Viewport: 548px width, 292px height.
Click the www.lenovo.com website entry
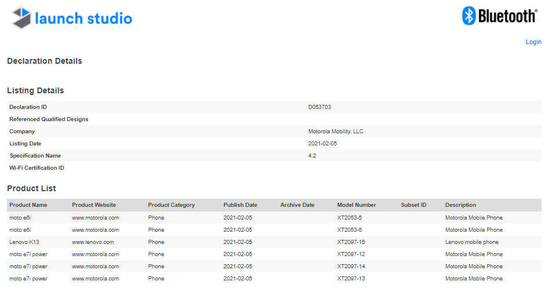[x=93, y=242]
